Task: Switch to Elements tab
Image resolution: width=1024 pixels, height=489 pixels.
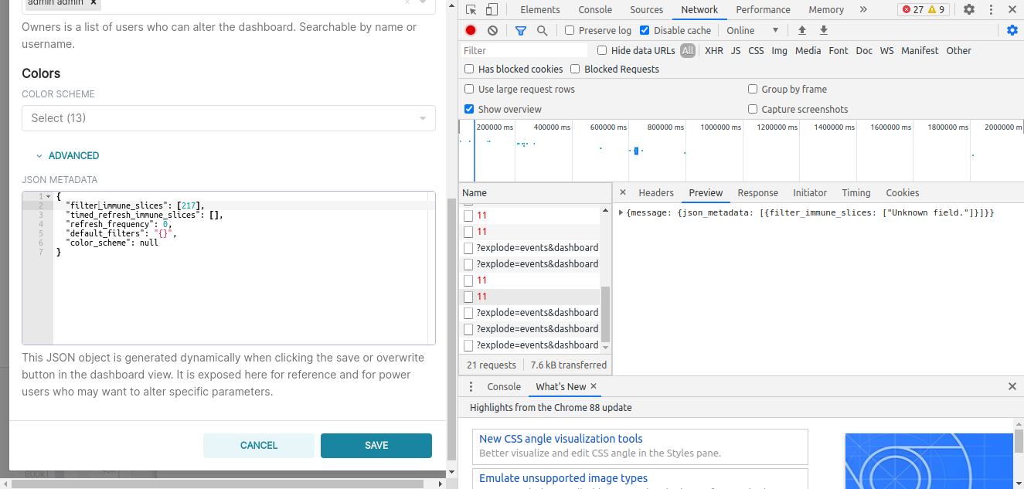Action: 540,10
